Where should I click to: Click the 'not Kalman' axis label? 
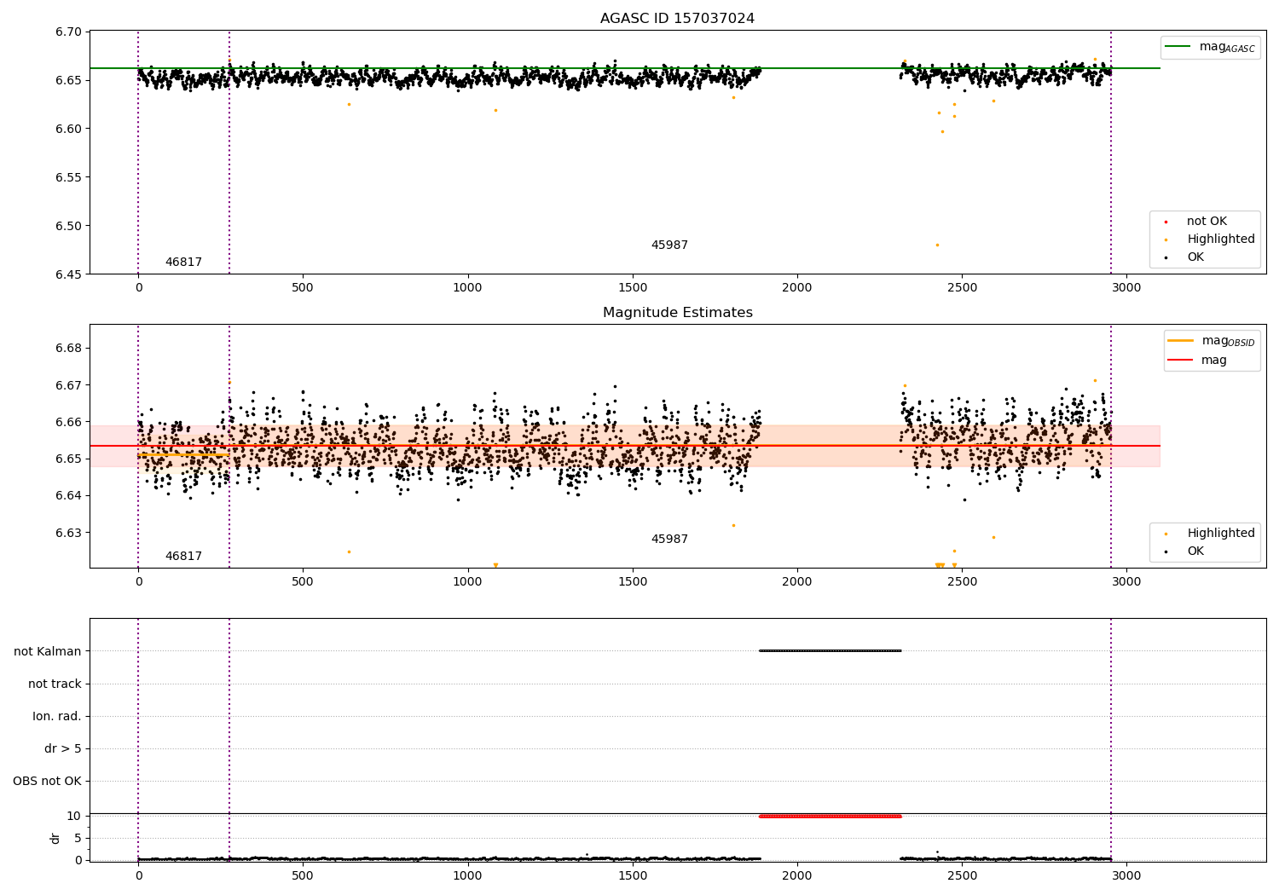48,651
